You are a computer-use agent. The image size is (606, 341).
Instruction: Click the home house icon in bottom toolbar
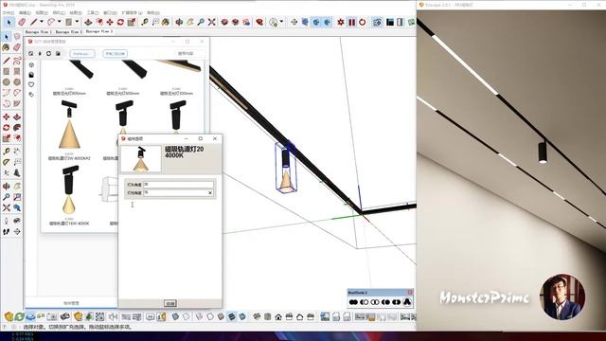point(278,317)
